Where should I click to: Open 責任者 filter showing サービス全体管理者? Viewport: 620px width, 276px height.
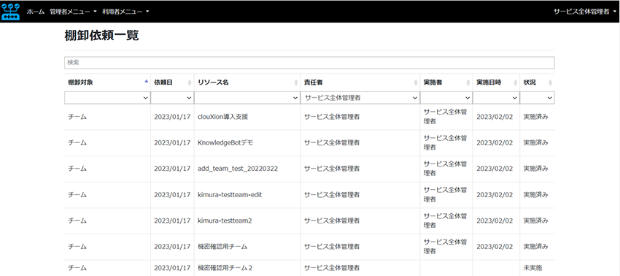click(360, 97)
